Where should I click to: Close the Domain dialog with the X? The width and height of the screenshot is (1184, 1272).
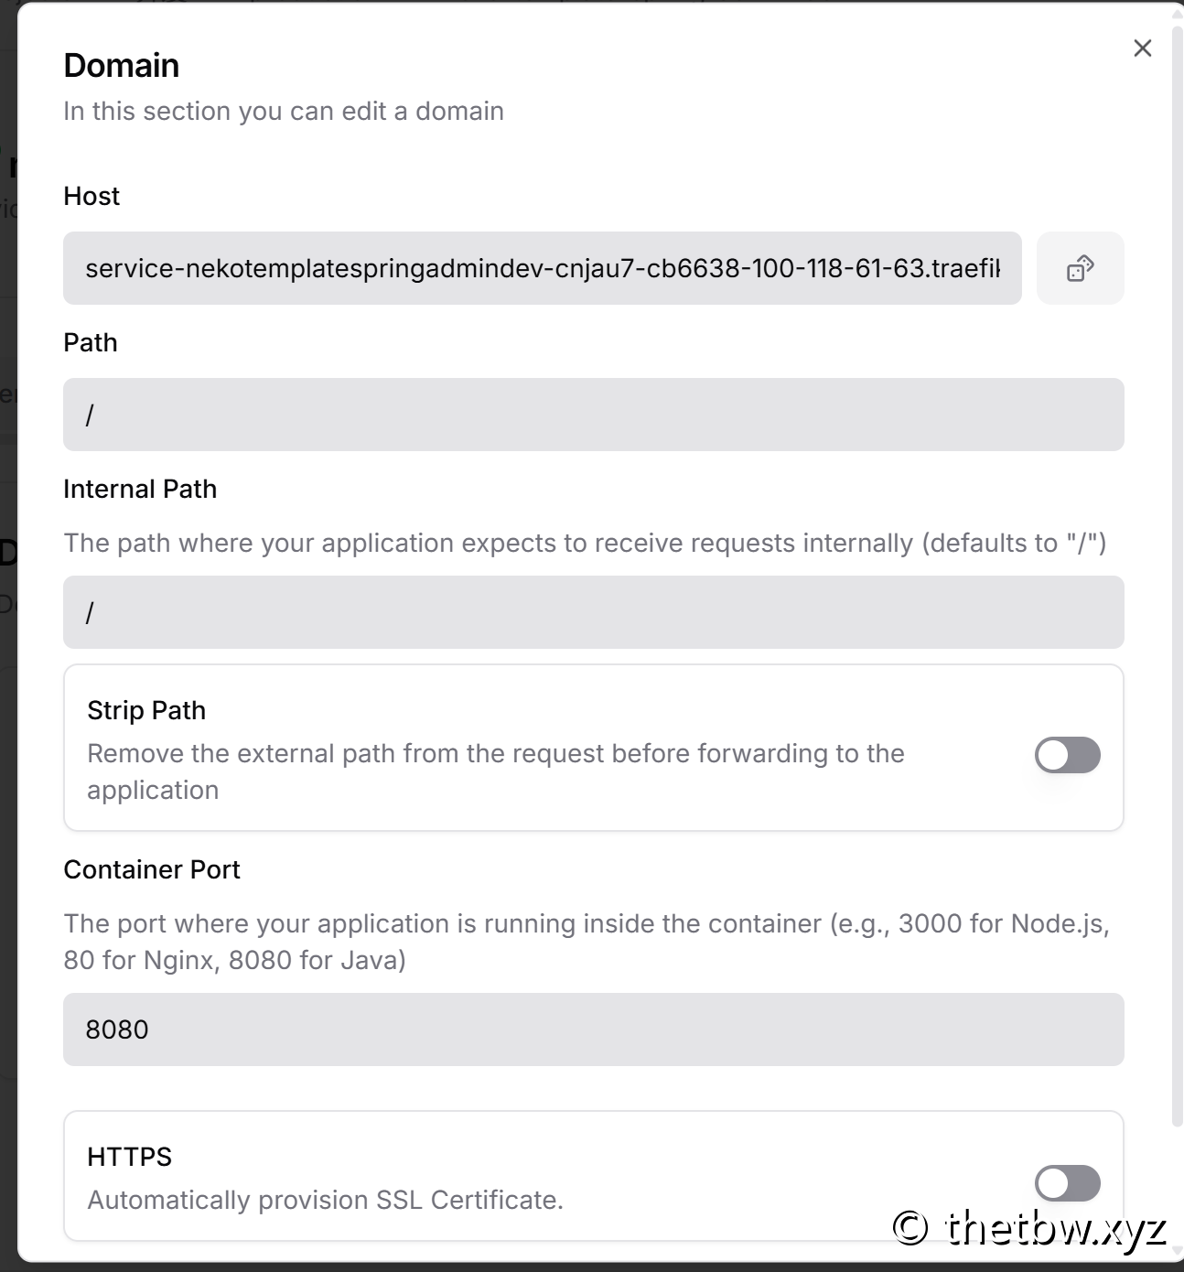(1142, 49)
